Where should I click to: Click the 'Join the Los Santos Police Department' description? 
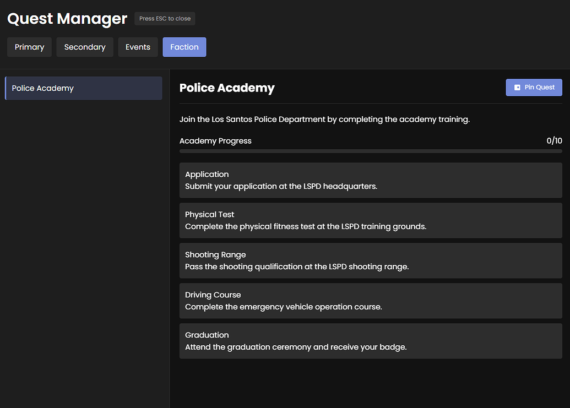click(324, 119)
